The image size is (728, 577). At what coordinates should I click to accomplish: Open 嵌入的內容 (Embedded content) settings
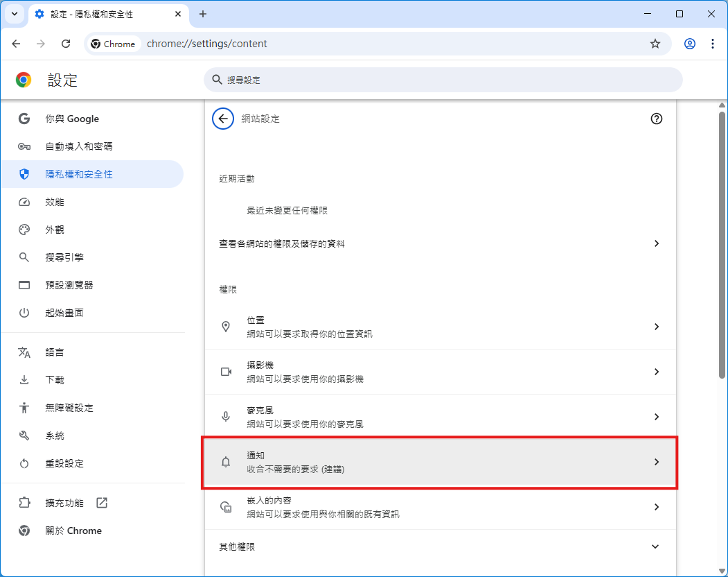(440, 506)
